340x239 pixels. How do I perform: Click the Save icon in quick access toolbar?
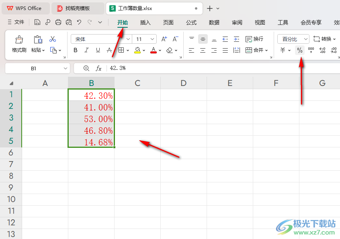[x=37, y=22]
